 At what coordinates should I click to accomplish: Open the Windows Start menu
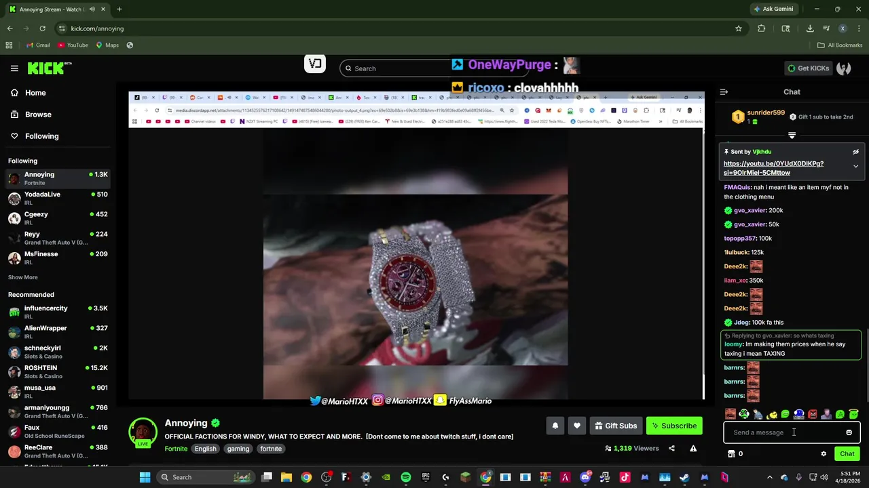145,477
